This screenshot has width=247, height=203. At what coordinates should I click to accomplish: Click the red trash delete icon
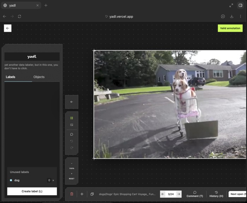pos(72,194)
